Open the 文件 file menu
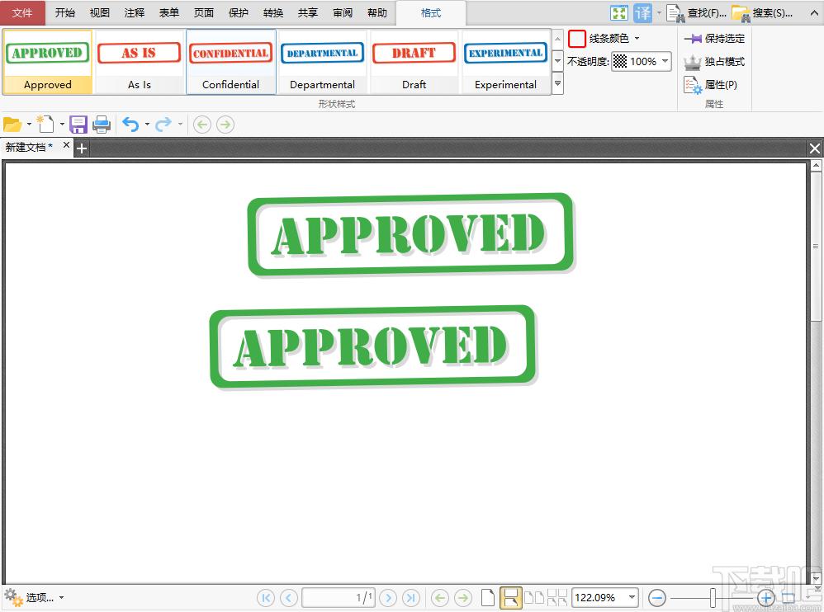 (x=22, y=13)
